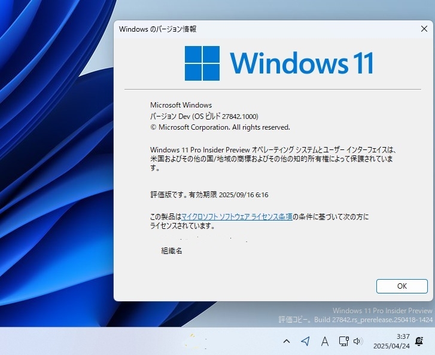The width and height of the screenshot is (435, 355).
Task: Close the Windows のバージョン情報 dialog
Action: (424, 29)
